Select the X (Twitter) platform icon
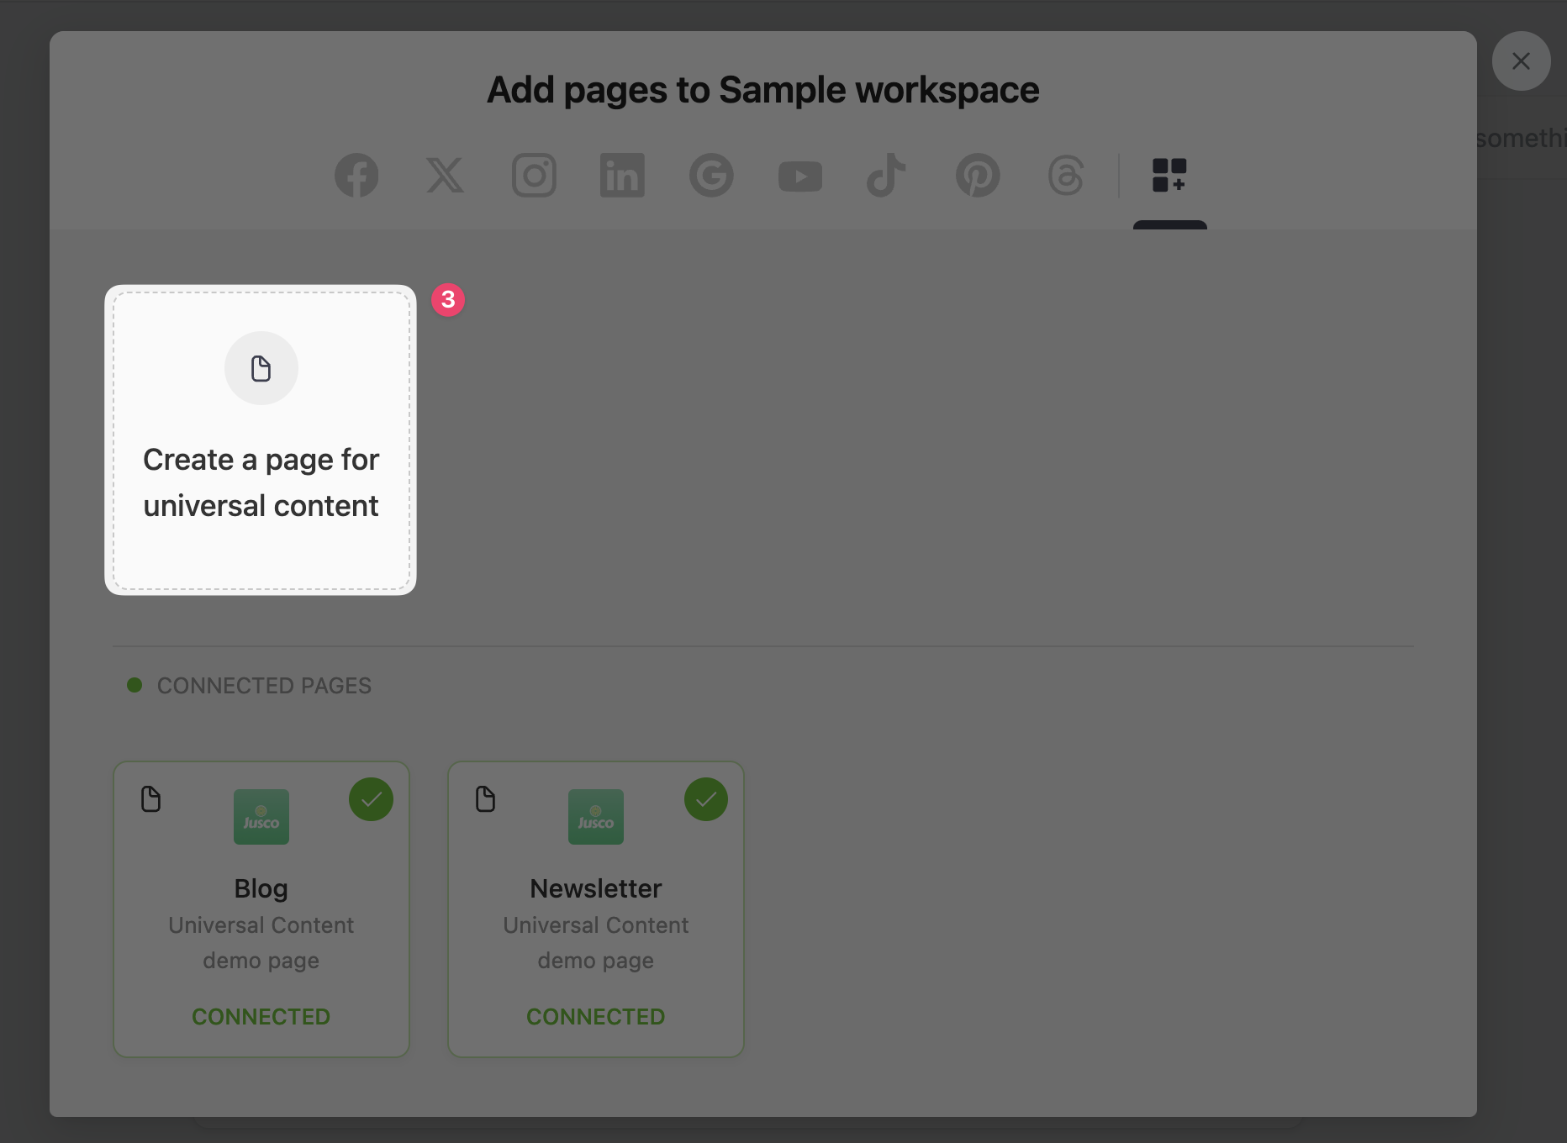This screenshot has height=1143, width=1567. pyautogui.click(x=445, y=176)
